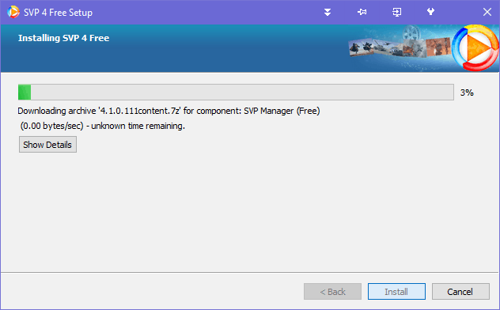Click the 'Installing SVP 4 Free' header
The width and height of the screenshot is (500, 310).
click(x=64, y=38)
